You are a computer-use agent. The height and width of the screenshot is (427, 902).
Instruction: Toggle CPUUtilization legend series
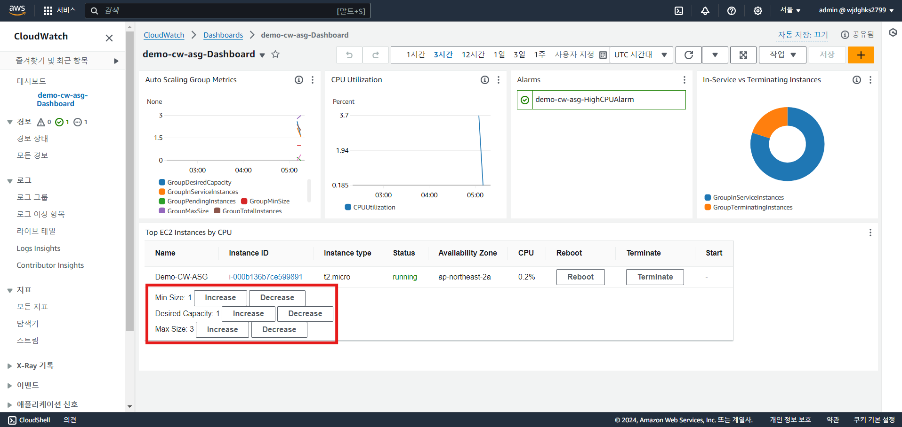[370, 207]
